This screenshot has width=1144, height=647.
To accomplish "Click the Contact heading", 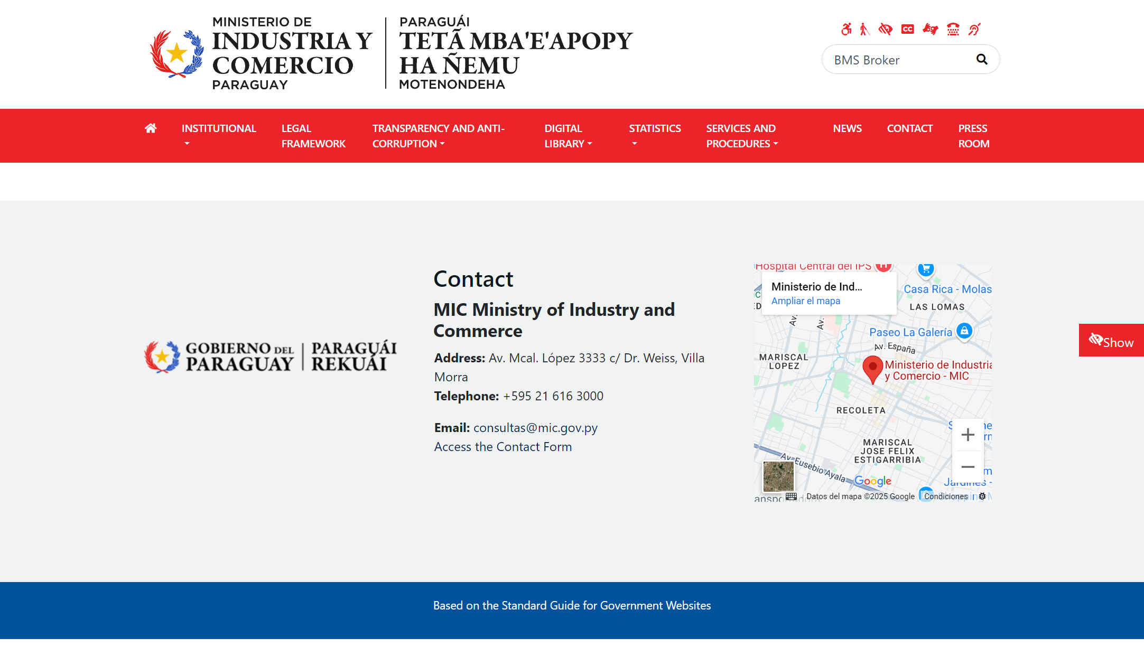I will tap(473, 279).
